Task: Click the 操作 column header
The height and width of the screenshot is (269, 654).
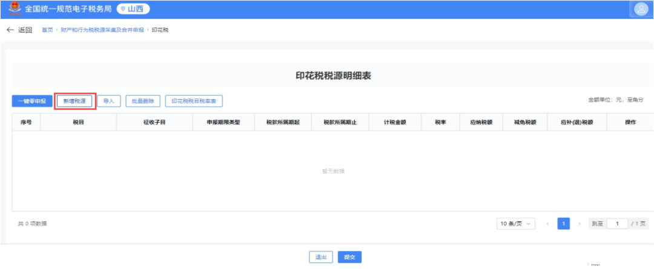Action: (x=630, y=123)
